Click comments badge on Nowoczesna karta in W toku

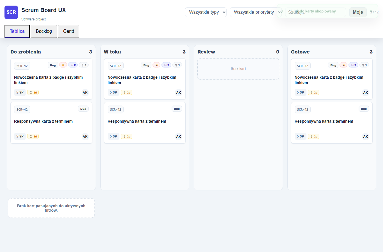(166, 65)
